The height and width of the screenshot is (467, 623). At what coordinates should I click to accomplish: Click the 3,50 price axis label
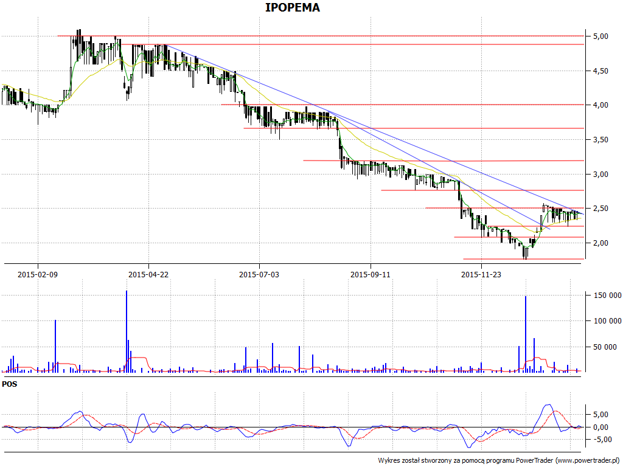[x=600, y=139]
